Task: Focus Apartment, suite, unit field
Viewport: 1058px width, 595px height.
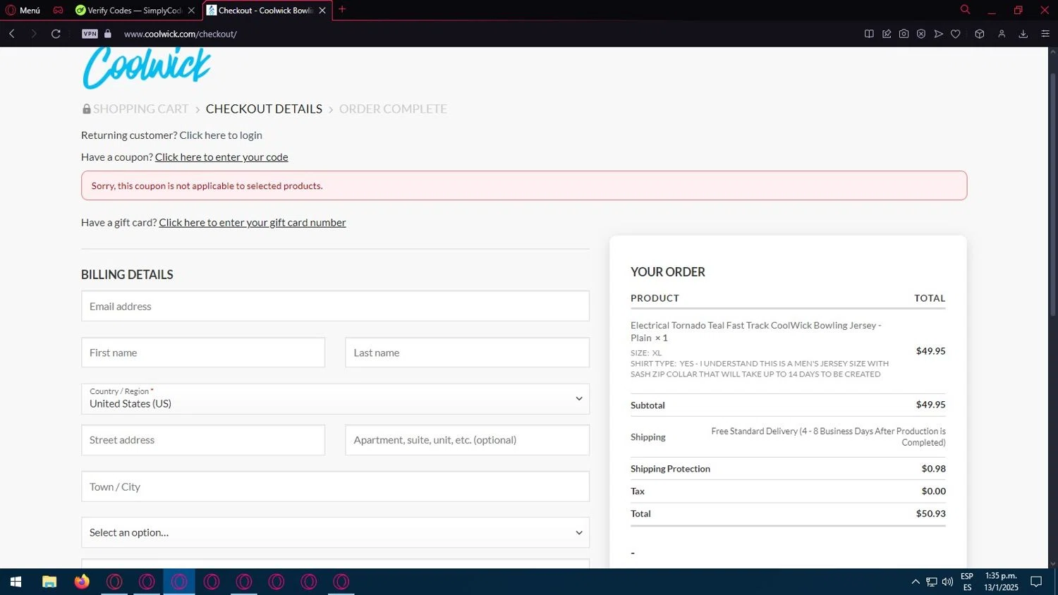Action: 467,440
